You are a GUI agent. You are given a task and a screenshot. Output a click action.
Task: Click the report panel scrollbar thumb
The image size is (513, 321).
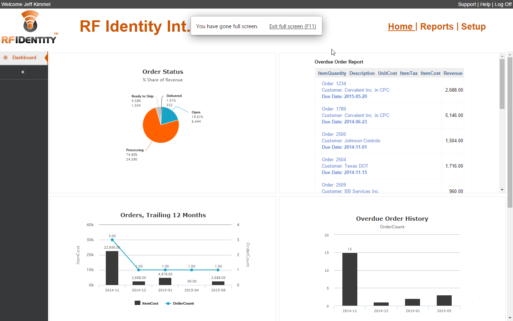pyautogui.click(x=502, y=84)
